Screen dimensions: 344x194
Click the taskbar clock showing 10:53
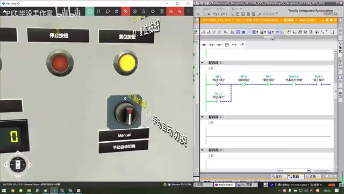coord(327,190)
